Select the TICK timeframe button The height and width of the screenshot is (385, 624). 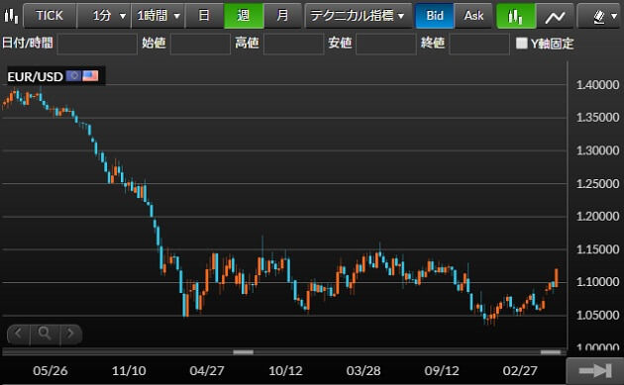coord(50,16)
